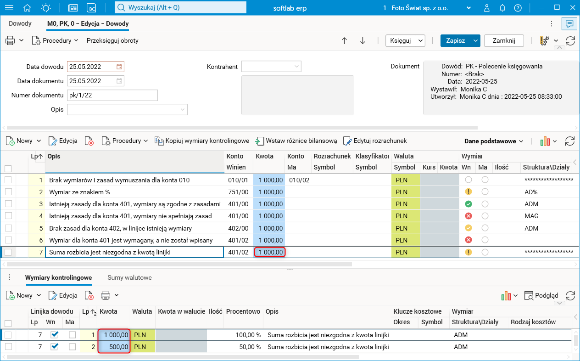Open the hamburger main menu
This screenshot has width=580, height=361.
point(9,8)
